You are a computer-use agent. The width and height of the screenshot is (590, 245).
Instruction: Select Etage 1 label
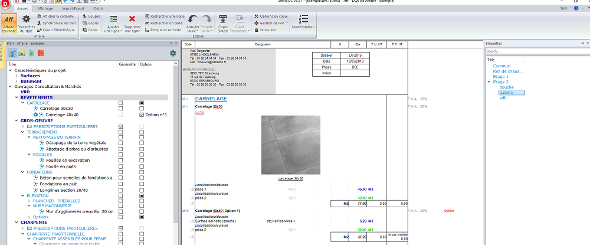tap(500, 76)
